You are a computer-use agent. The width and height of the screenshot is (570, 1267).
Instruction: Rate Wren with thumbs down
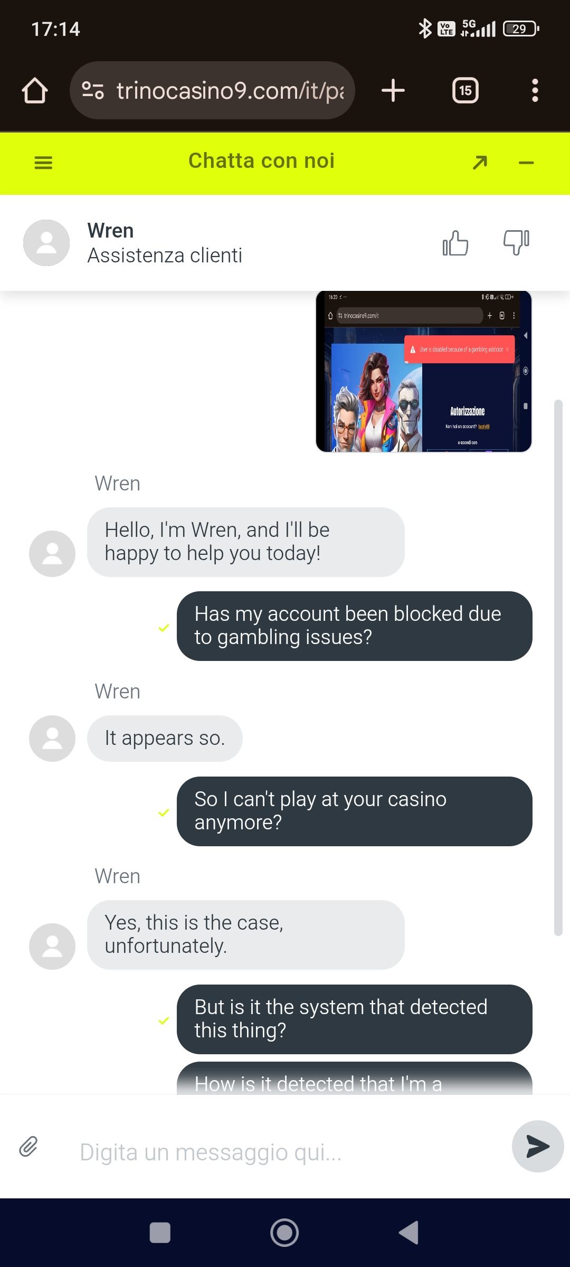pos(516,243)
